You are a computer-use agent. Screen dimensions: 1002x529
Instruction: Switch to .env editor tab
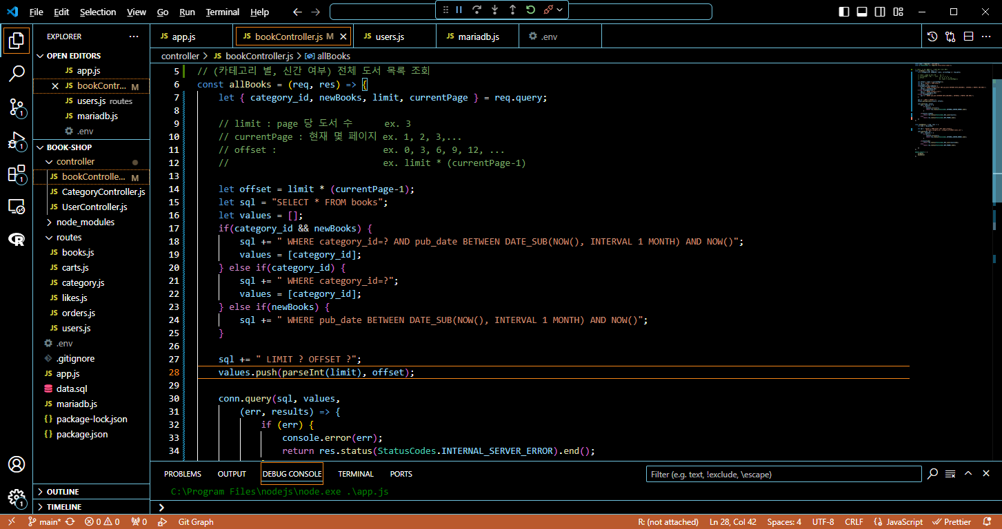(560, 37)
